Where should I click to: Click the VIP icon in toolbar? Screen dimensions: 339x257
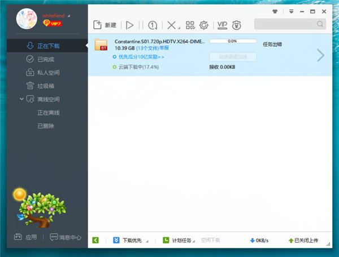(222, 25)
